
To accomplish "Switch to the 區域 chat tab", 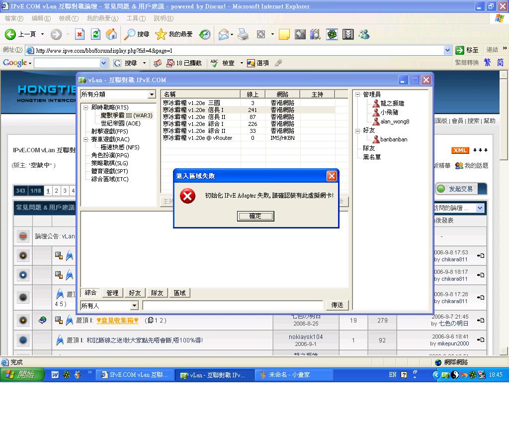I will click(179, 293).
